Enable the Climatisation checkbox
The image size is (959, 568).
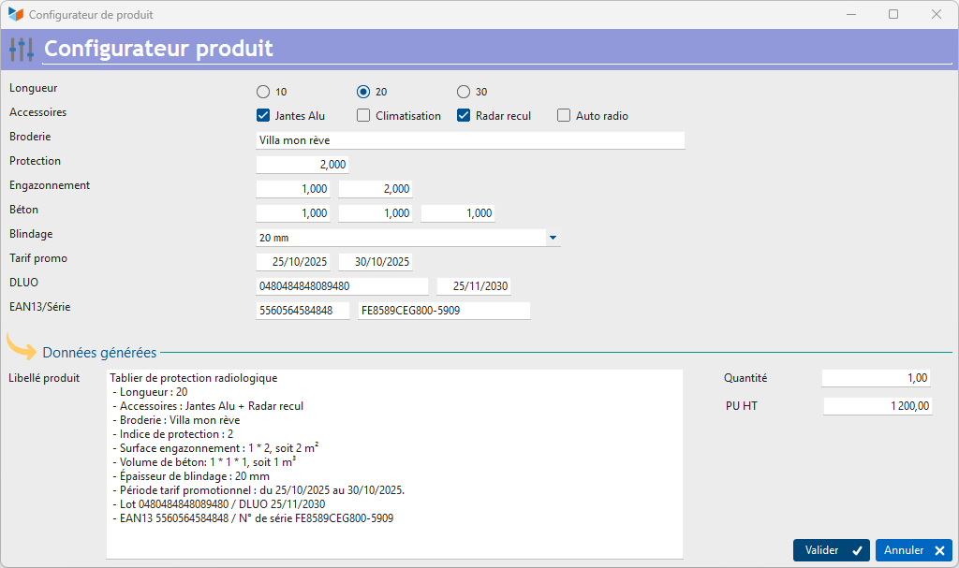coord(363,116)
